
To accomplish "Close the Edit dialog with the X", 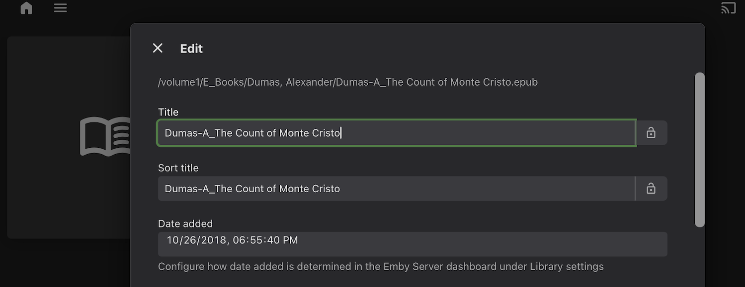I will point(158,48).
